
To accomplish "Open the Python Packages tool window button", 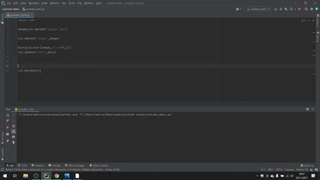I will [74, 165].
